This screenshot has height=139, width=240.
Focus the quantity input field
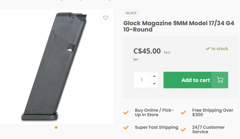(142, 80)
